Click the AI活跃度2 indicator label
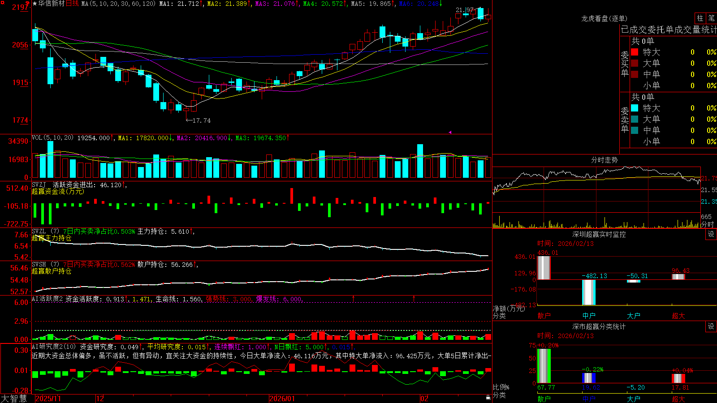 point(48,299)
